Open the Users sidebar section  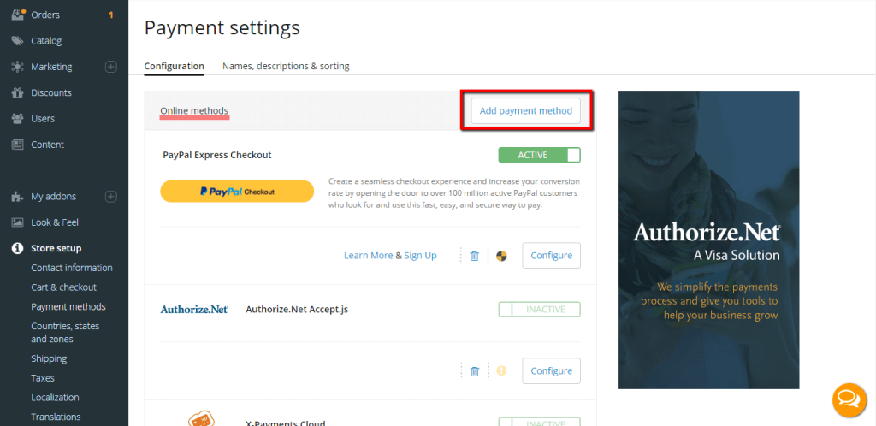pyautogui.click(x=43, y=118)
